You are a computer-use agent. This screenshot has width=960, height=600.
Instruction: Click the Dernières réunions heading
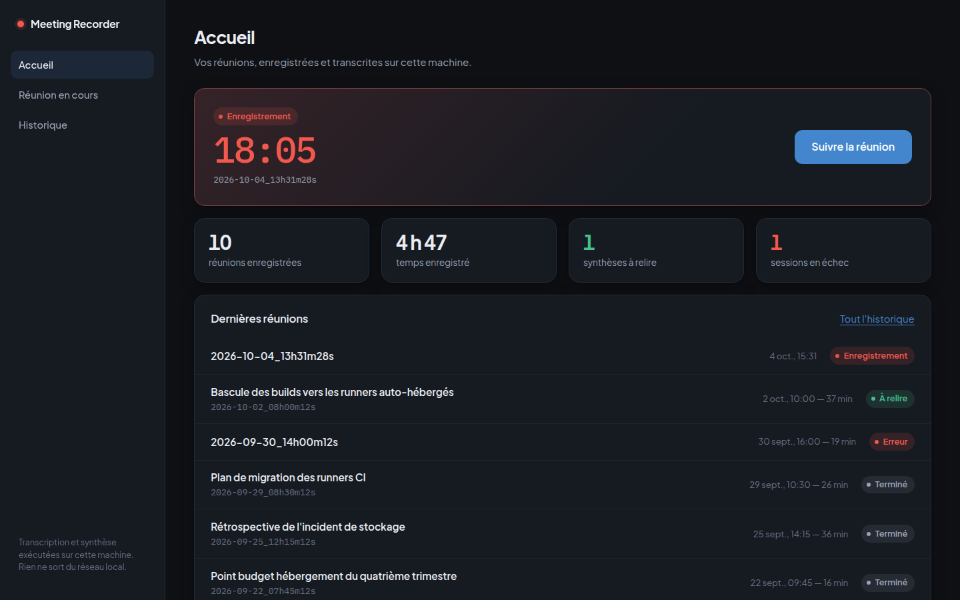[259, 319]
